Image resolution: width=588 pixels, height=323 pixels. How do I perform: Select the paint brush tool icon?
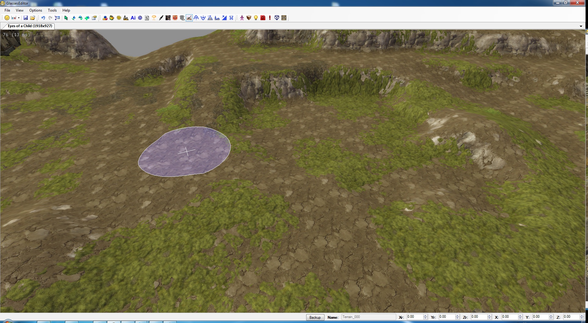pyautogui.click(x=161, y=18)
